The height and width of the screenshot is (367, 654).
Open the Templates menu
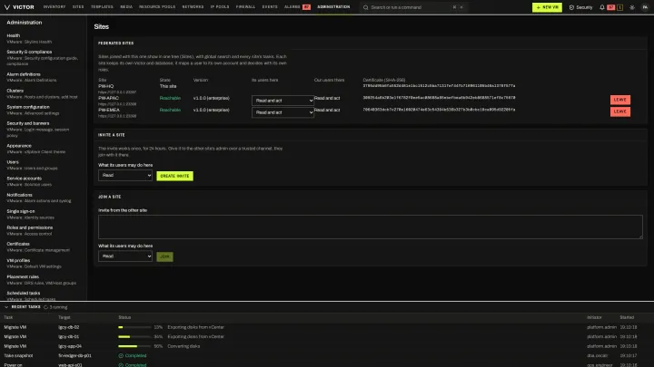point(102,7)
